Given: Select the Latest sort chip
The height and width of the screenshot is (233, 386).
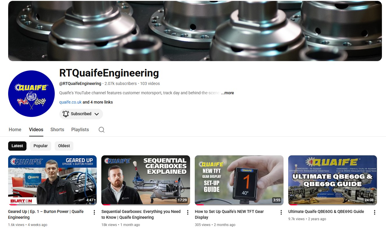Looking at the screenshot, I should [17, 146].
